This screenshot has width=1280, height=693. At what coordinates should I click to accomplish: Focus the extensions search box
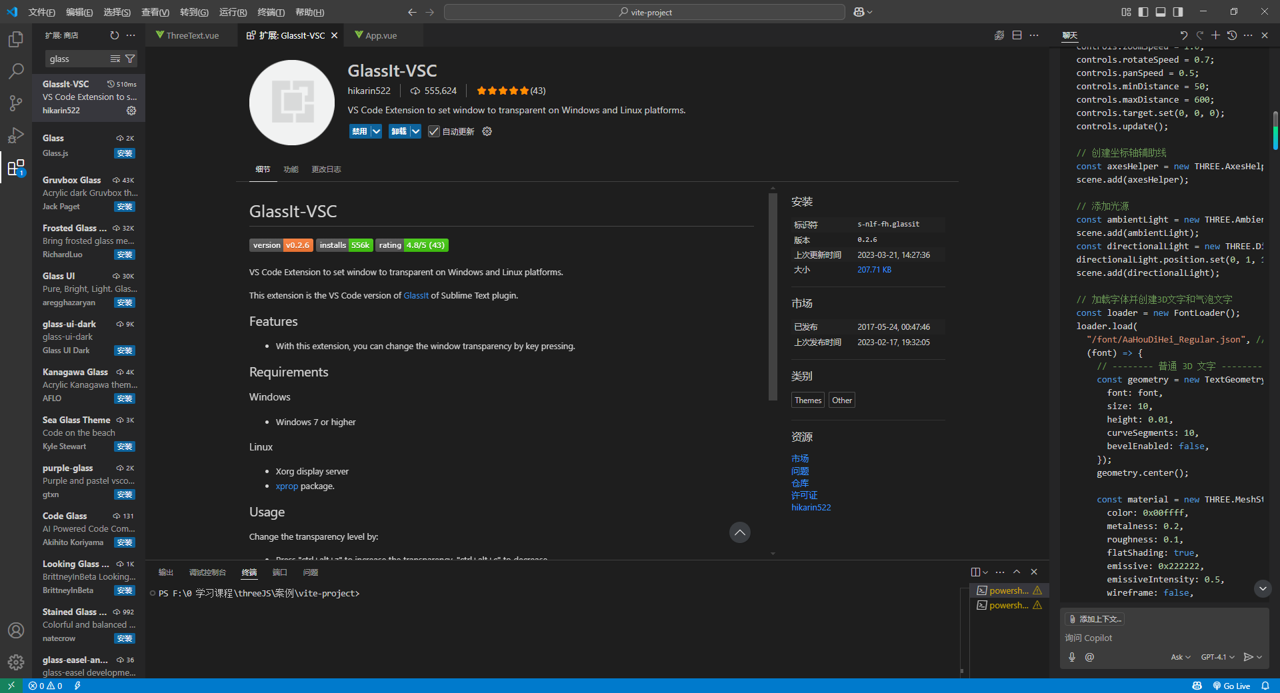[x=79, y=59]
